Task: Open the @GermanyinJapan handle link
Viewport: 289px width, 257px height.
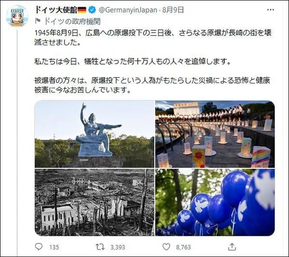Action: point(128,10)
